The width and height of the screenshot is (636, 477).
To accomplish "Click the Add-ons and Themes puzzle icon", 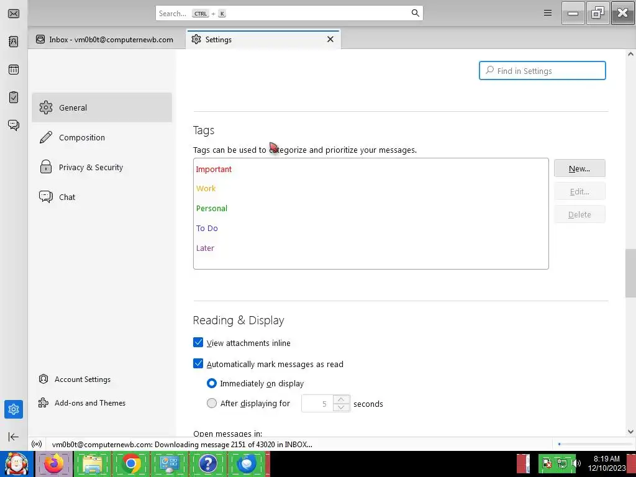I will pos(43,402).
